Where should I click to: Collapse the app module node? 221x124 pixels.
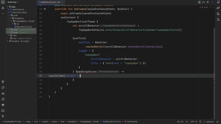8,7
